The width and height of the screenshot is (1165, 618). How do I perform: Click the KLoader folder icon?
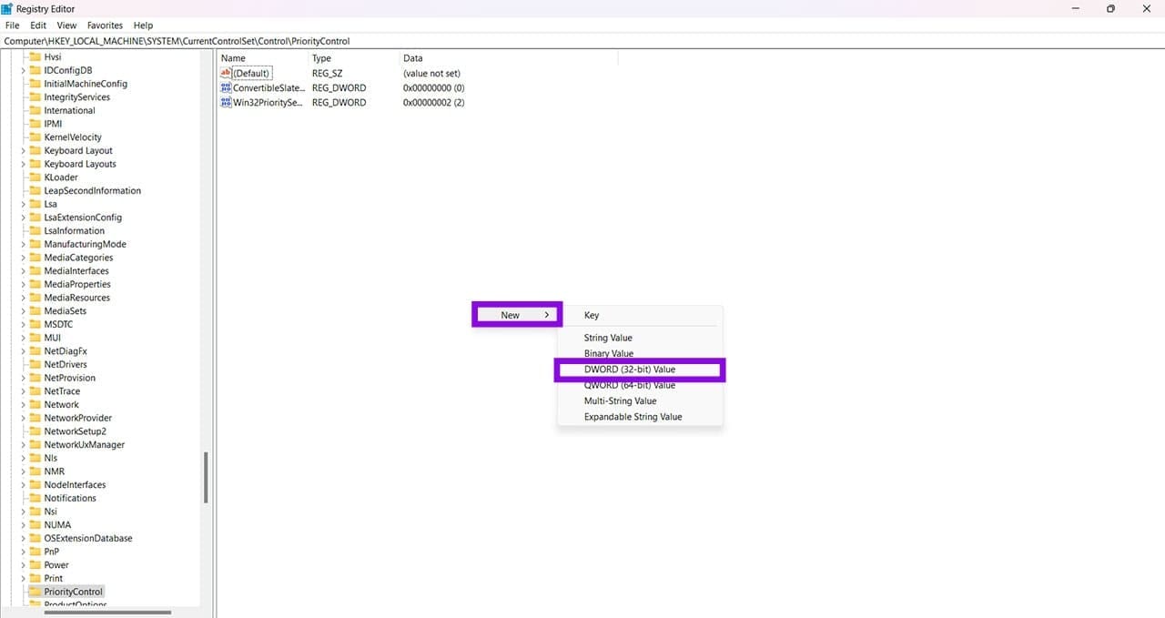35,177
